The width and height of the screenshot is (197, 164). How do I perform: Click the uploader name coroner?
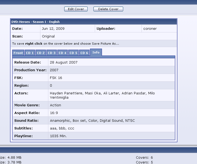click(150, 29)
